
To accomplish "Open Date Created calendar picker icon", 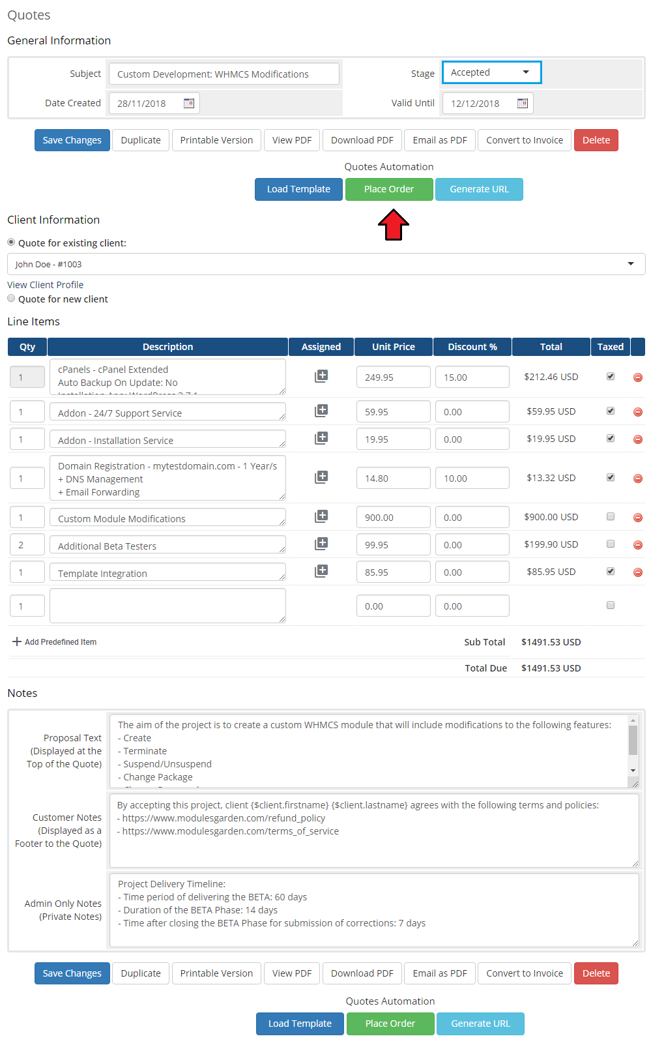I will point(189,103).
